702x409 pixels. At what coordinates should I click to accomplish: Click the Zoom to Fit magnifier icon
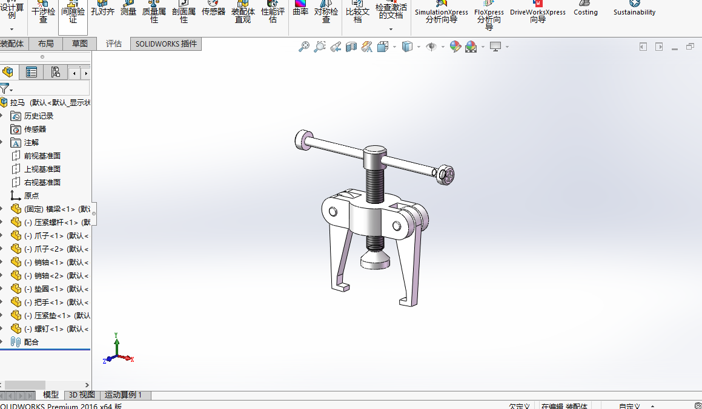pyautogui.click(x=304, y=47)
